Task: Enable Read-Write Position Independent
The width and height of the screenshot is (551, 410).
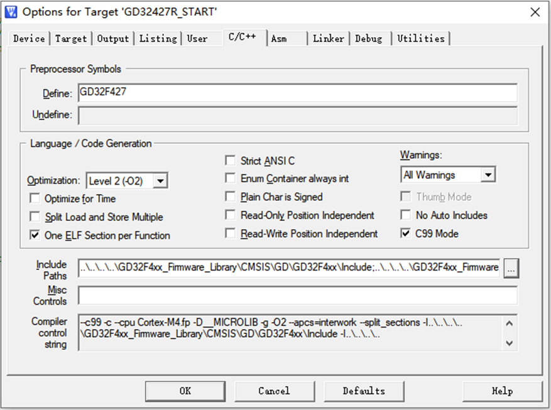Action: pyautogui.click(x=231, y=232)
